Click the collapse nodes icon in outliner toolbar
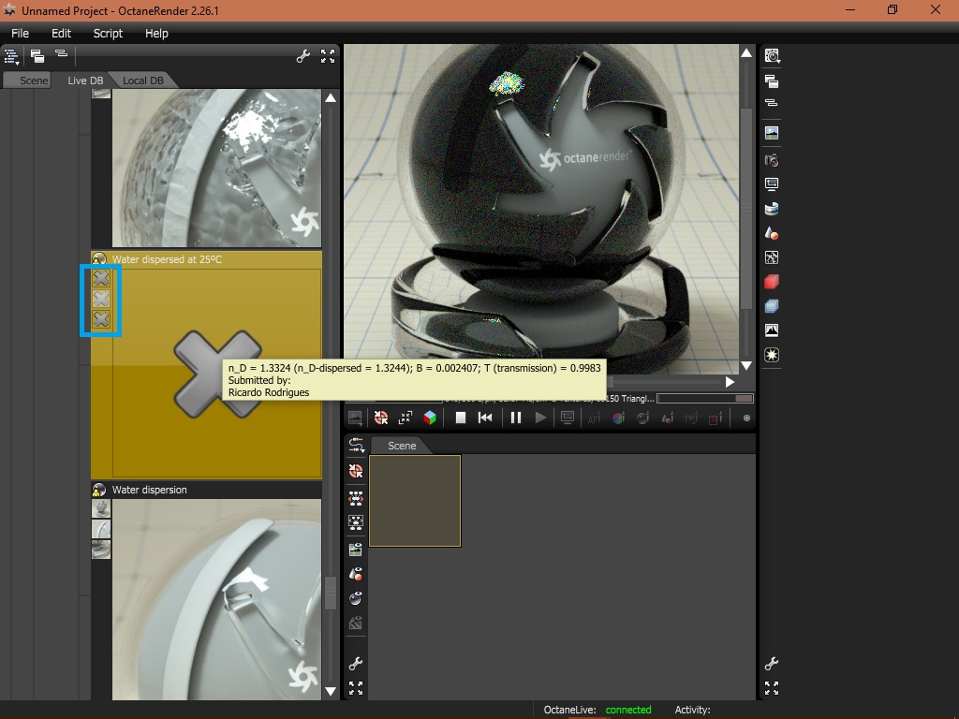This screenshot has height=719, width=959. click(61, 53)
